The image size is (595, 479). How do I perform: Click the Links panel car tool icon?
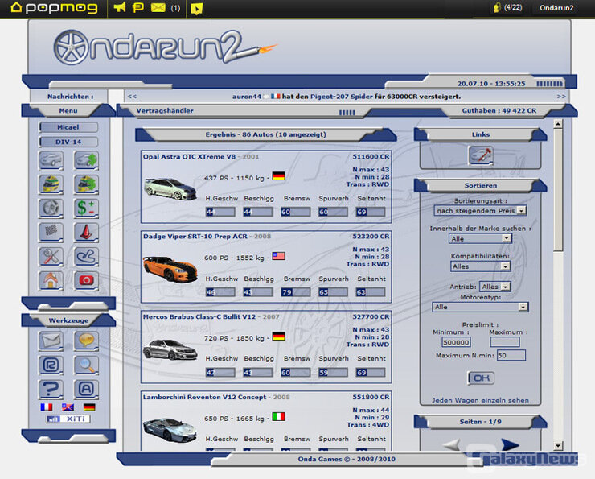tap(481, 155)
